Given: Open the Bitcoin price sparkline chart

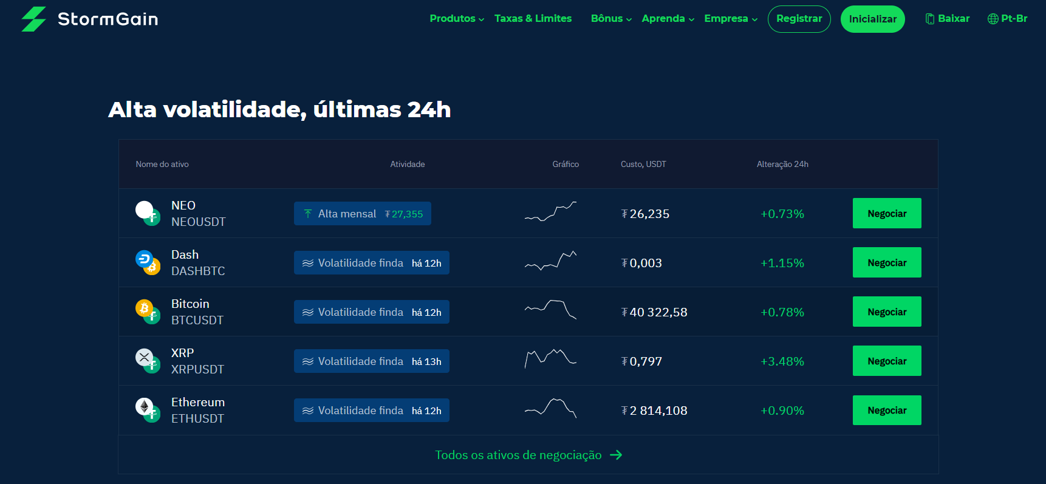Looking at the screenshot, I should tap(550, 310).
